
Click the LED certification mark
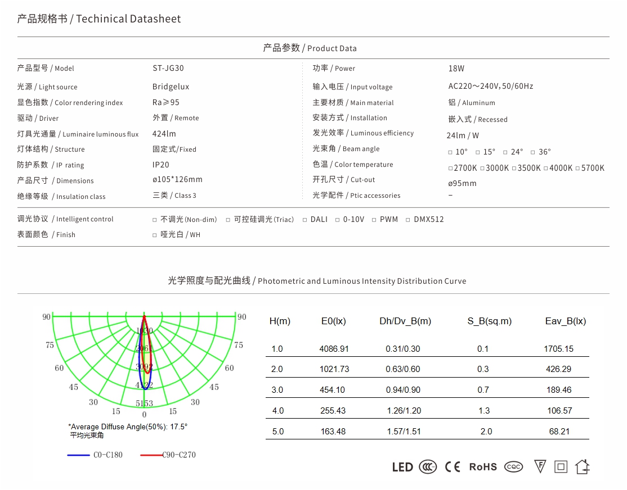click(x=402, y=467)
